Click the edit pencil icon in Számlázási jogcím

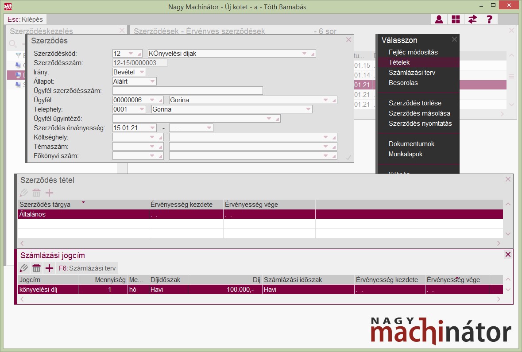pyautogui.click(x=24, y=268)
